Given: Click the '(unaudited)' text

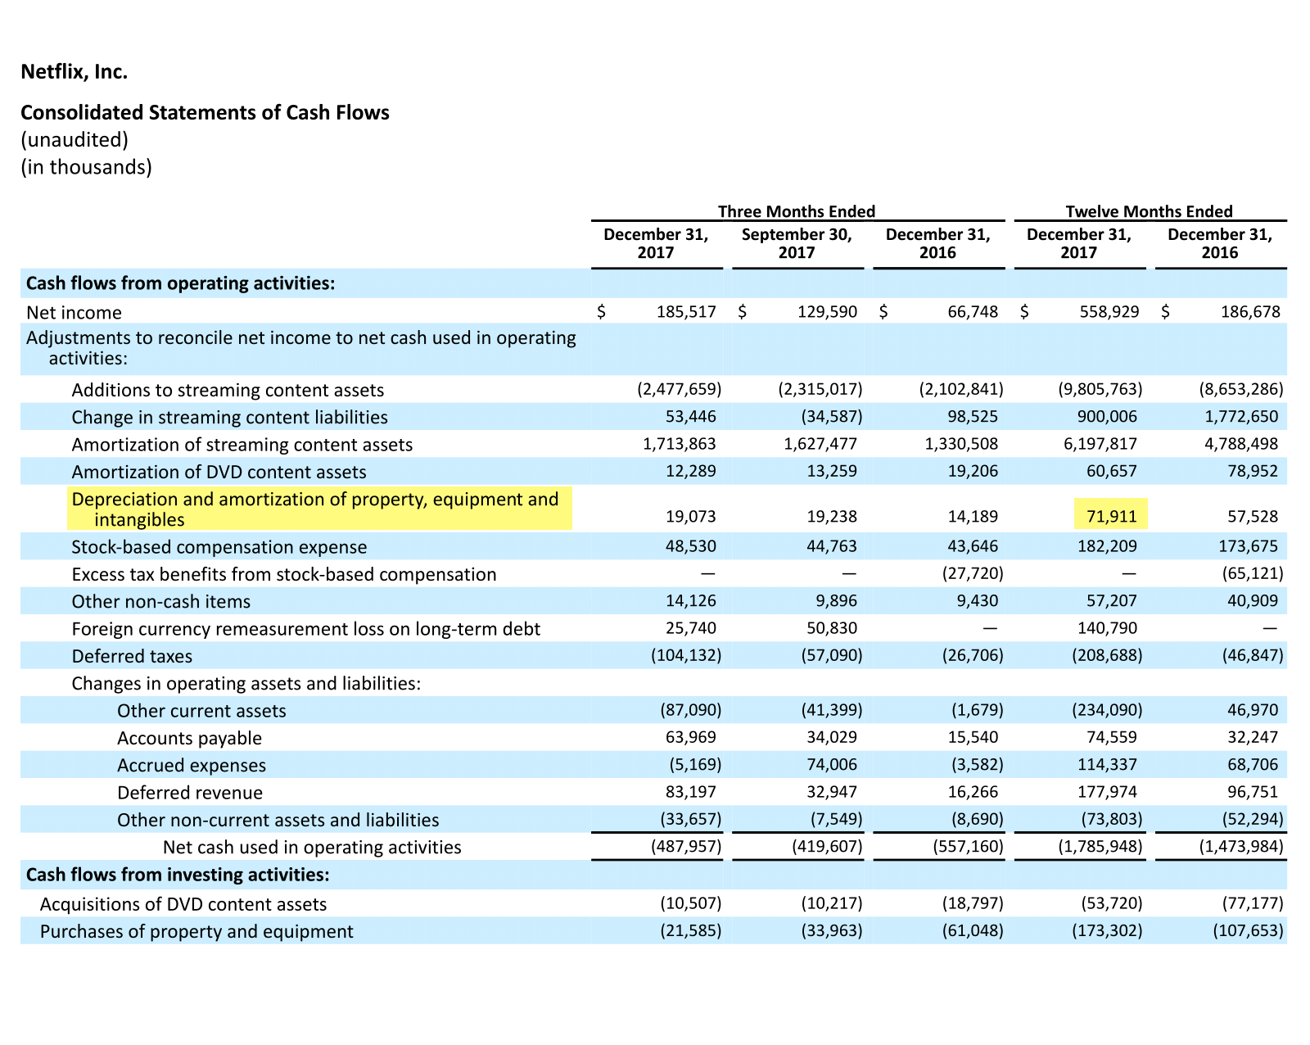Looking at the screenshot, I should (x=75, y=140).
